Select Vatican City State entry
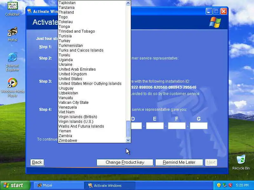This screenshot has height=190, width=254. coord(92,103)
